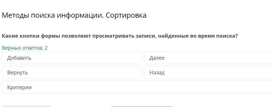Choose the 'Далее' answer option
Screen dimensions: 272x107
point(208,58)
